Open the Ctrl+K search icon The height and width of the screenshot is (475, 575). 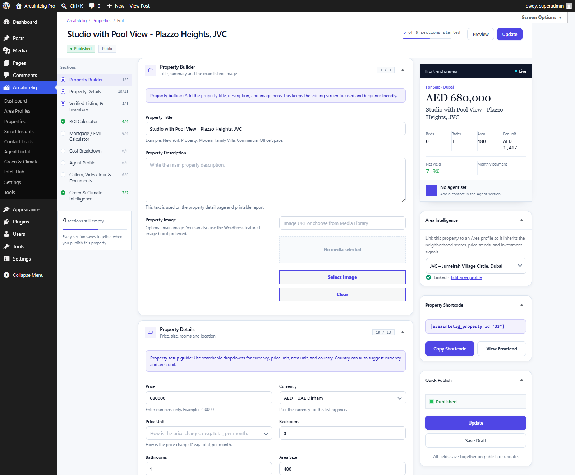64,6
